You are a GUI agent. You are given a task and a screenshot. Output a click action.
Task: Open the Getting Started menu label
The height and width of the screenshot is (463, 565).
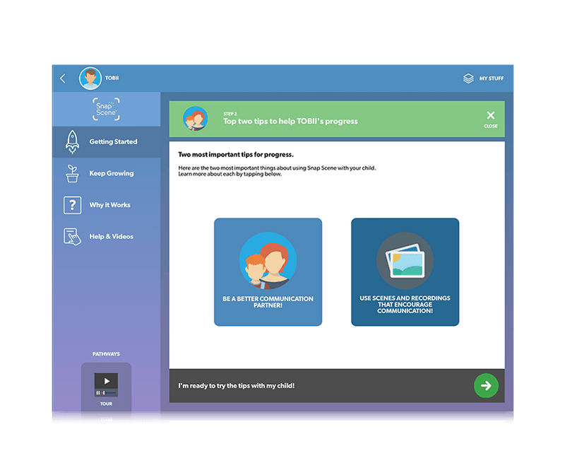pos(113,141)
